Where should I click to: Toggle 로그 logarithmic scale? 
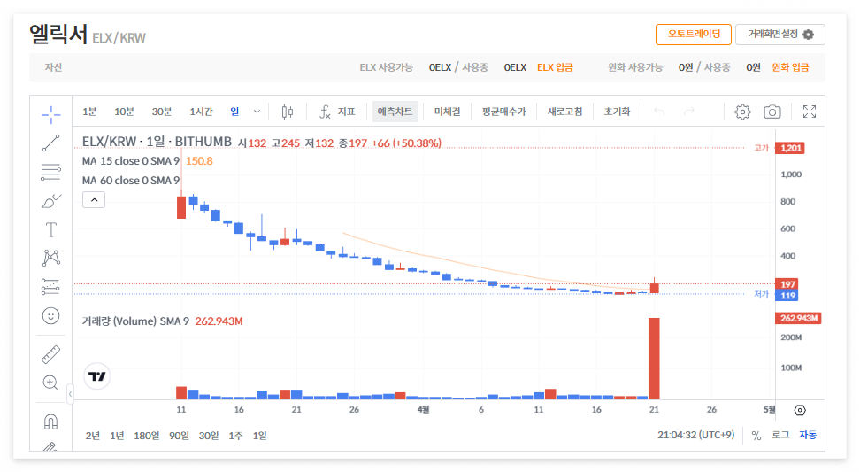[780, 435]
